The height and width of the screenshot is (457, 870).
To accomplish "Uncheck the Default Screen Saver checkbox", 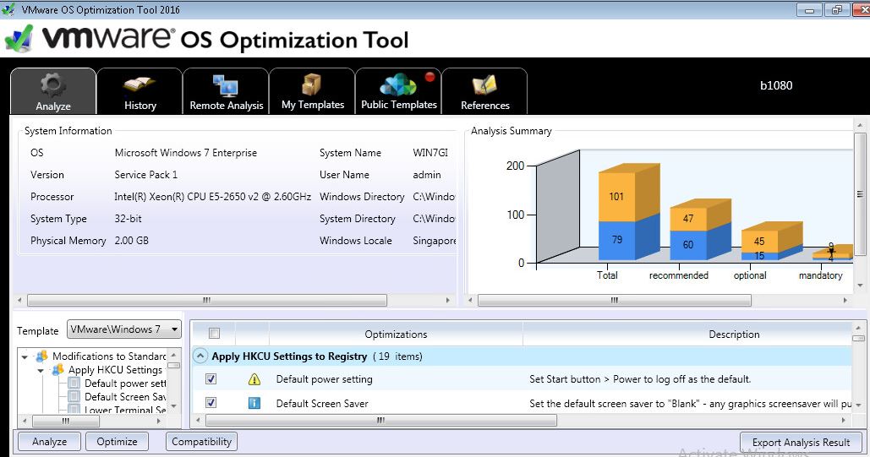I will 211,404.
